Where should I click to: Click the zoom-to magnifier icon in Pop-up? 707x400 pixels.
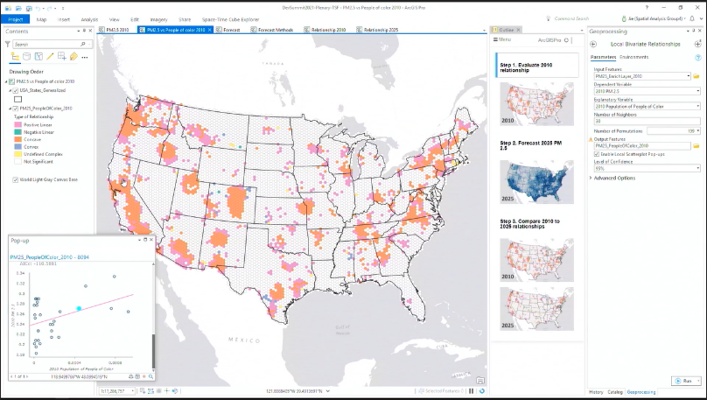coord(151,376)
